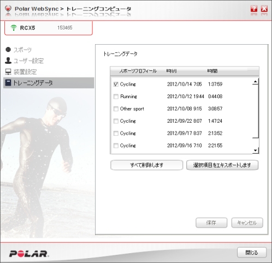
Task: Select トレーニングデータ in sidebar
Action: pos(49,83)
